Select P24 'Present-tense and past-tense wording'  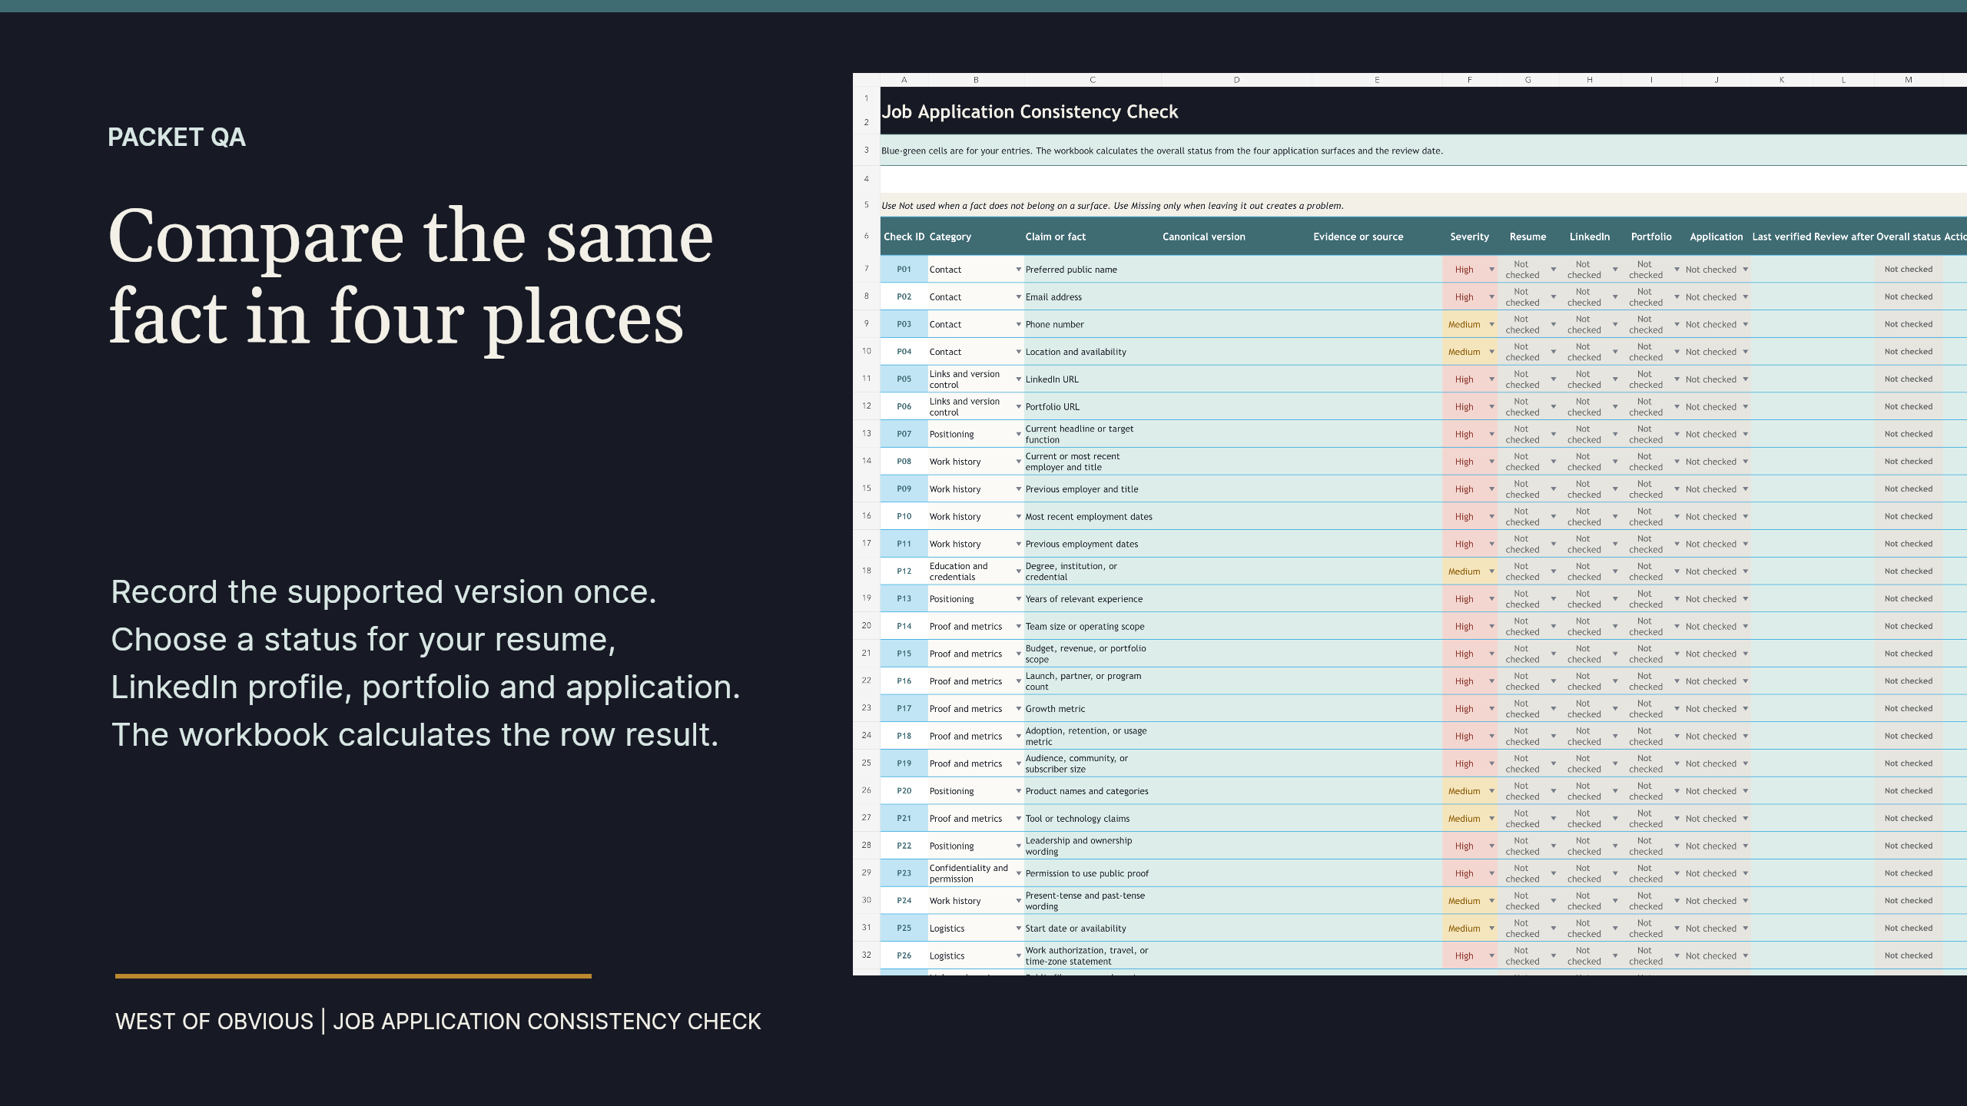point(1092,901)
